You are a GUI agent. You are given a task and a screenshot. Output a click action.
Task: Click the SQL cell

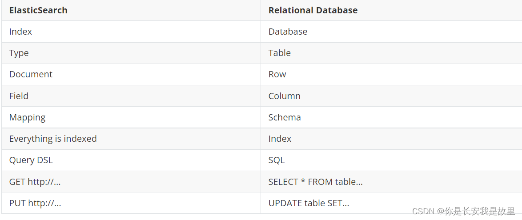pyautogui.click(x=276, y=160)
